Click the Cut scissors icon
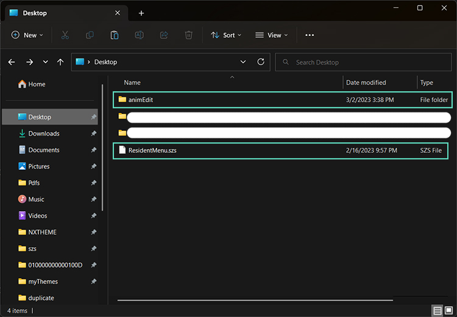This screenshot has height=317, width=457. point(65,35)
